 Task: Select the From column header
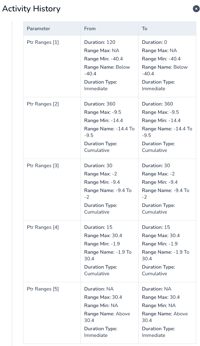109,29
